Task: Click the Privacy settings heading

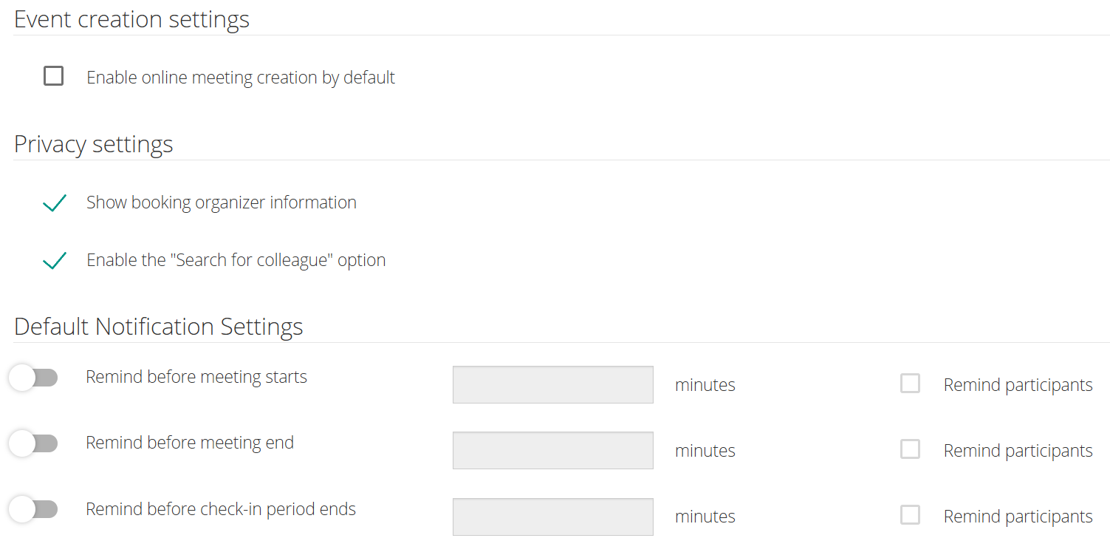Action: tap(93, 143)
